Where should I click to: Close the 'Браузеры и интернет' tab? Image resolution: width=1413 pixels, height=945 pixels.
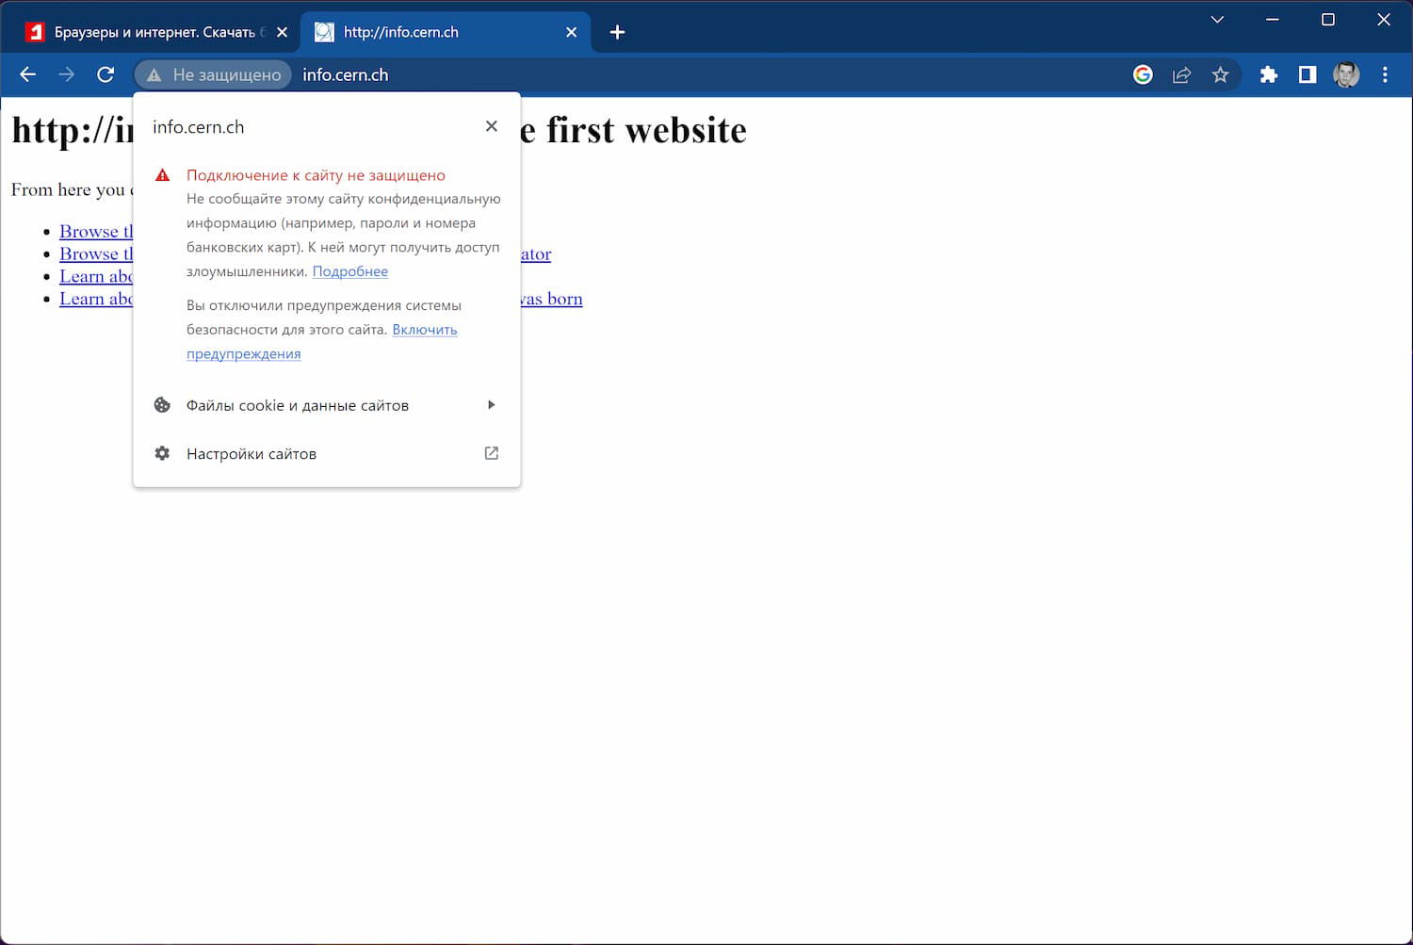coord(282,32)
